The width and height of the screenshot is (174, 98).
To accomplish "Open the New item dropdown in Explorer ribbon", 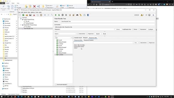I will click(49, 5).
